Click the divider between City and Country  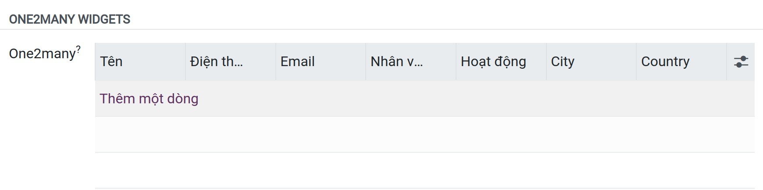(637, 62)
